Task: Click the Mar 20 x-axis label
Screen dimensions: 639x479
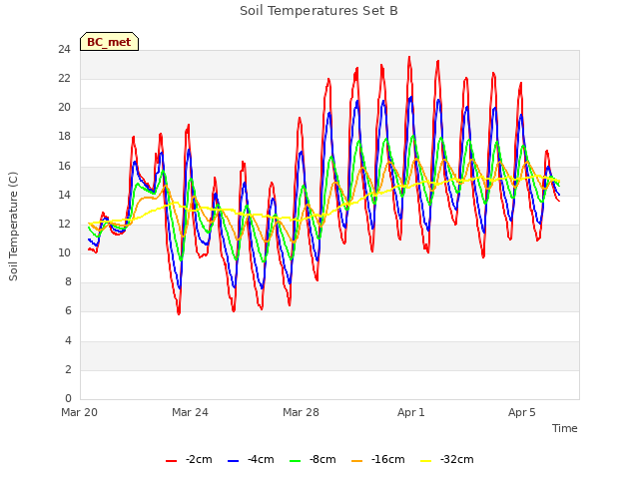Action: coord(80,412)
